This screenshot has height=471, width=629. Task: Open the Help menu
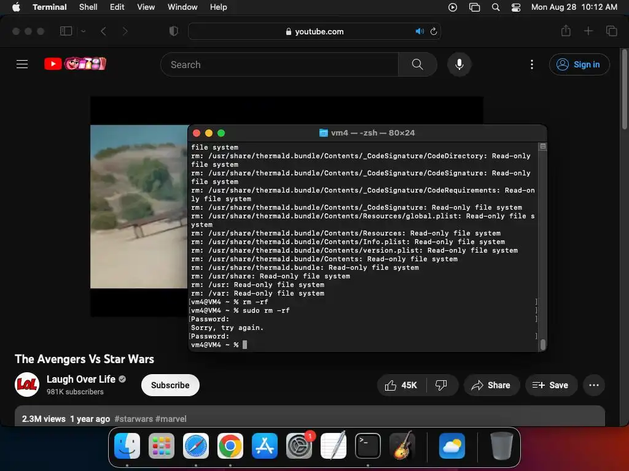pyautogui.click(x=218, y=7)
